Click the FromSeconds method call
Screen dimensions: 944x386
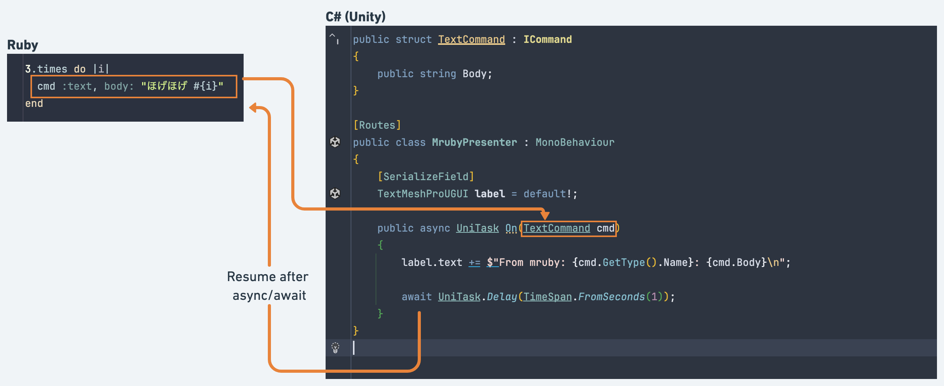coord(611,297)
